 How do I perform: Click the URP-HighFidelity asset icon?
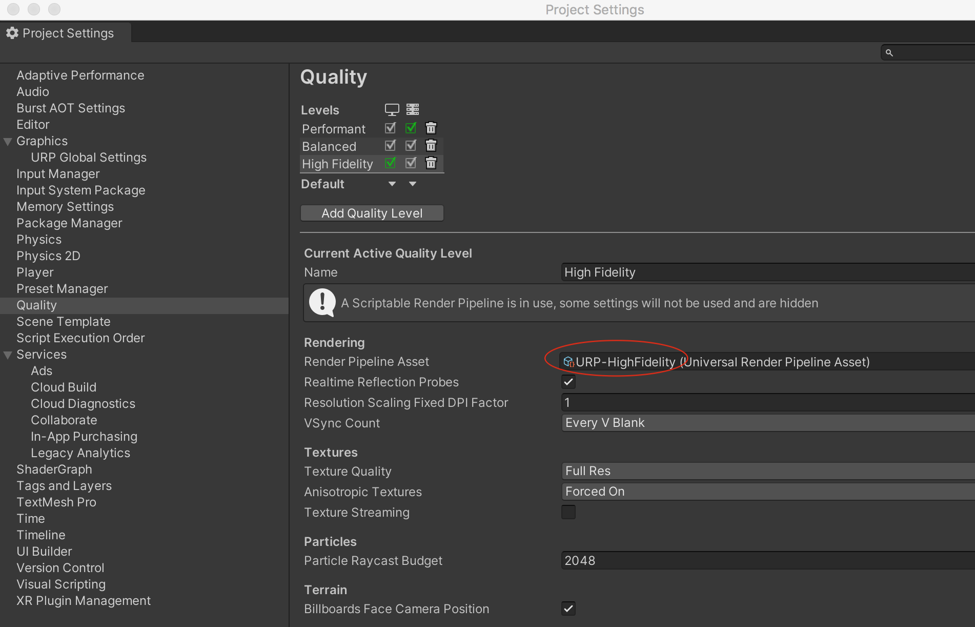(x=568, y=362)
